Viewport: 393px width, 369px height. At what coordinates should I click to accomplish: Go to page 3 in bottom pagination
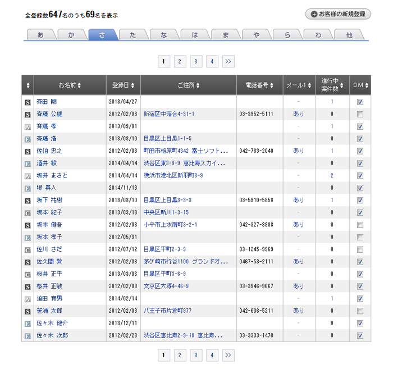pos(196,355)
